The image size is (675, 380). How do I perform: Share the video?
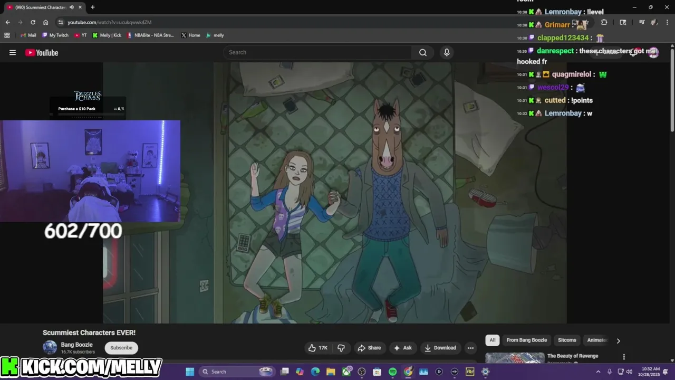click(369, 348)
